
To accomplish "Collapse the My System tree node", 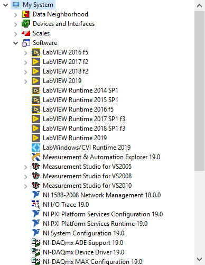I will [6, 5].
